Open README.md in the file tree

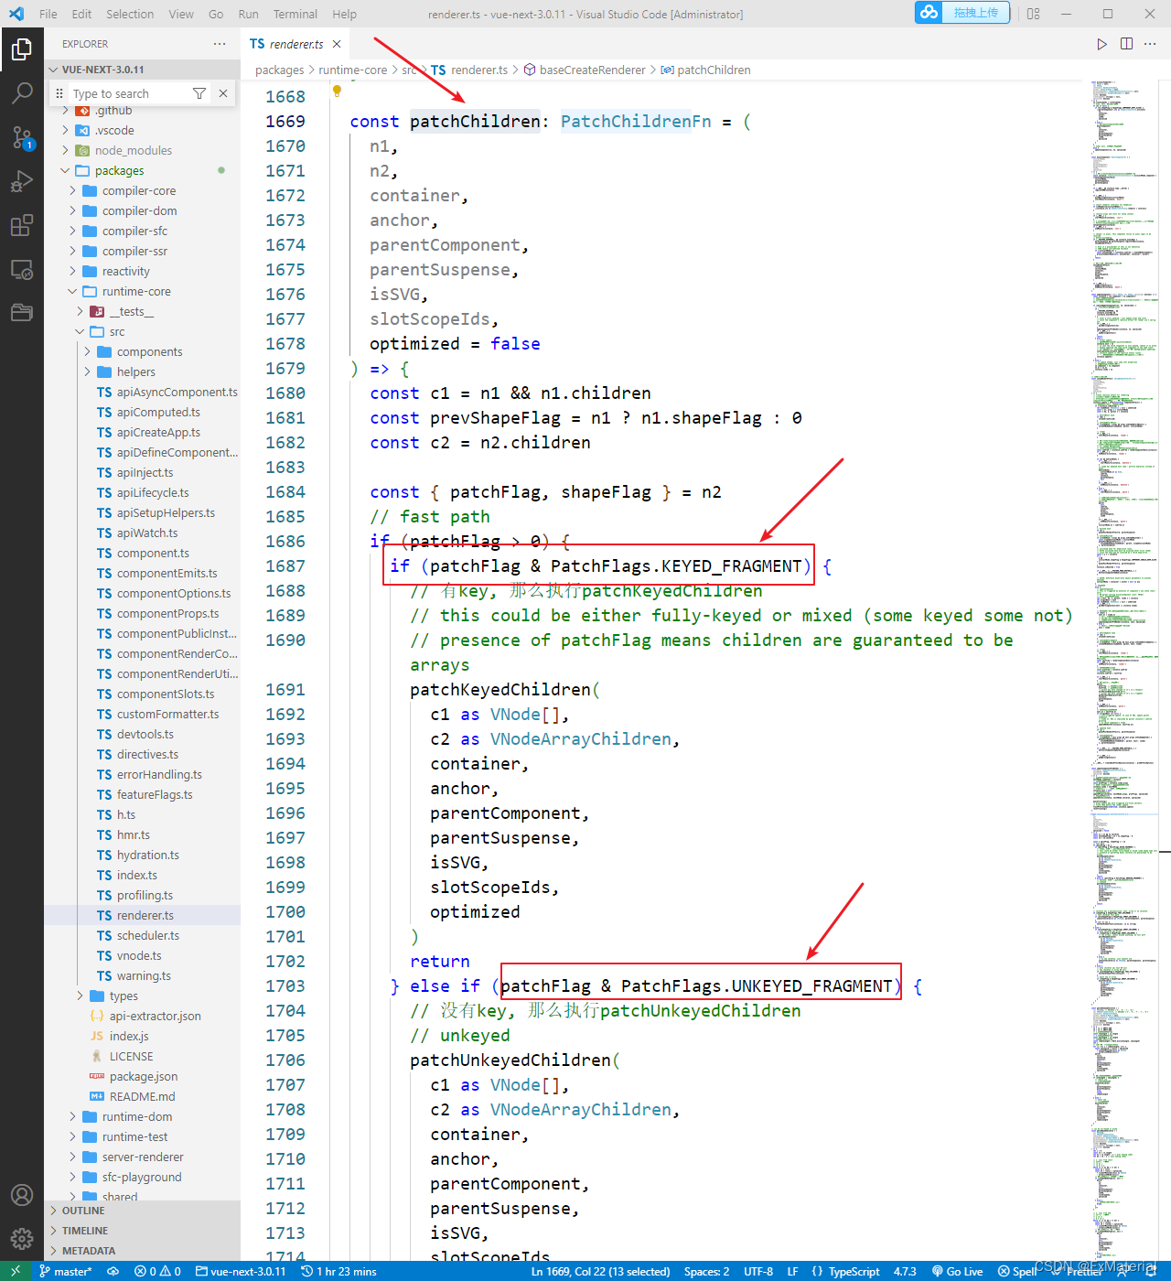click(x=142, y=1096)
